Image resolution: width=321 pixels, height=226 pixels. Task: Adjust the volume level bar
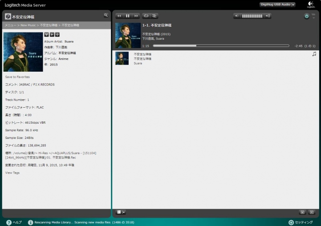[x=252, y=16]
